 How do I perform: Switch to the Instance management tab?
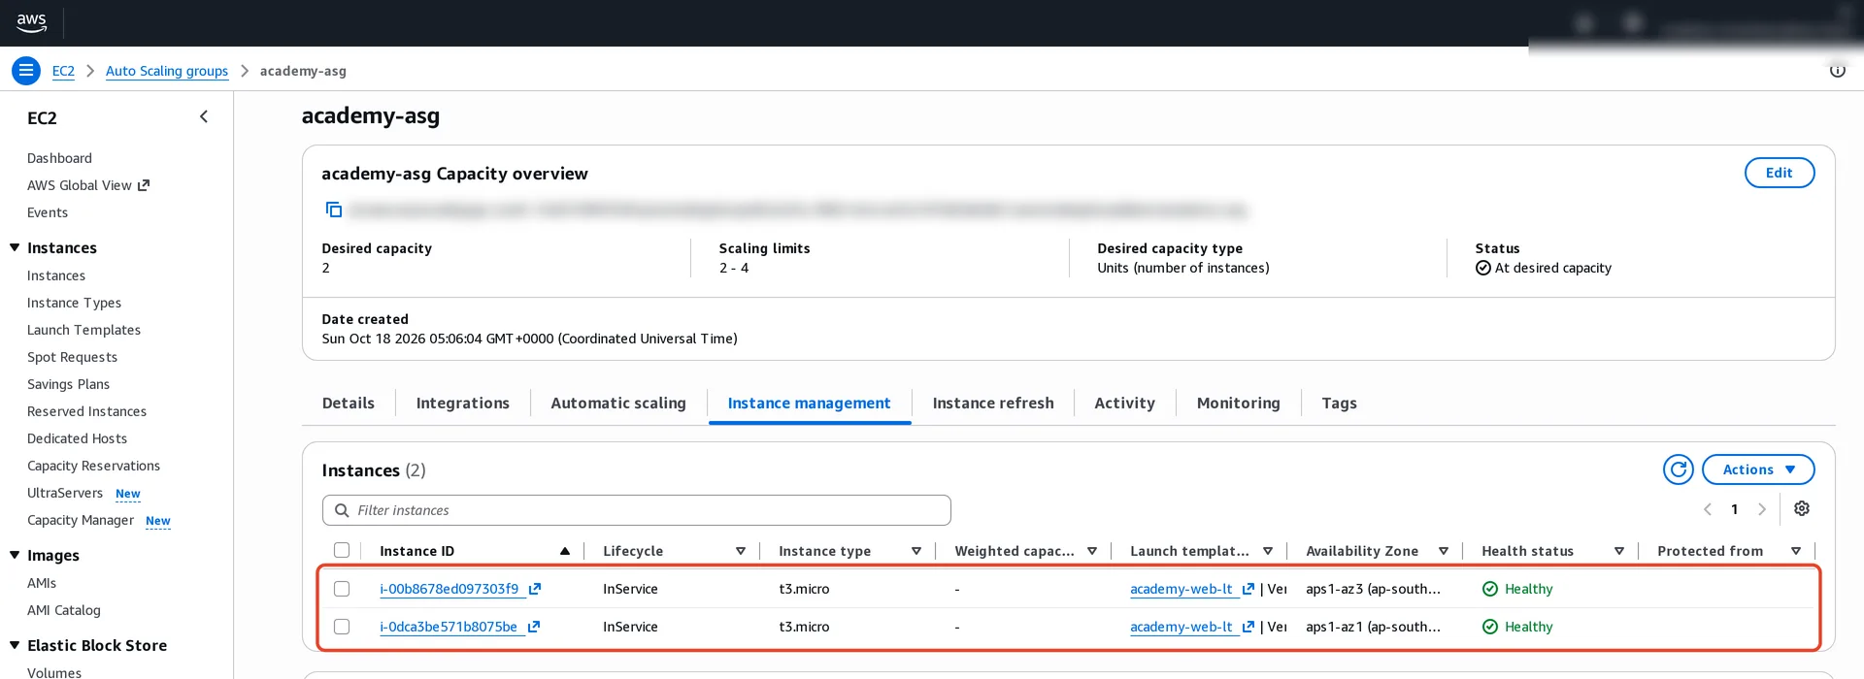[x=810, y=403]
